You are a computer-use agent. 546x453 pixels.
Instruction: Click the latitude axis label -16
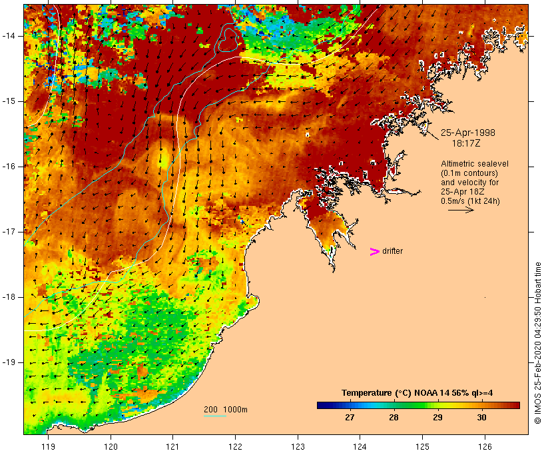click(9, 167)
